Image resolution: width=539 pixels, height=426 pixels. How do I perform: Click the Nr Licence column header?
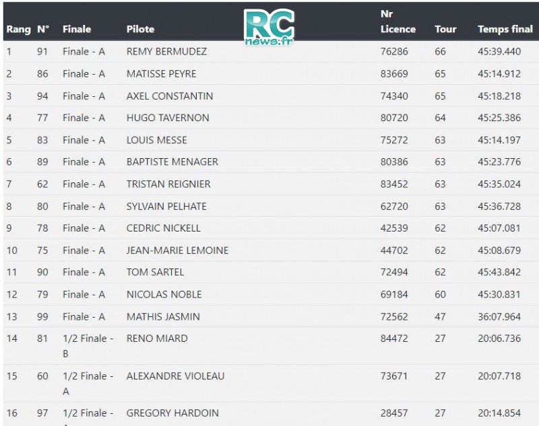[398, 22]
